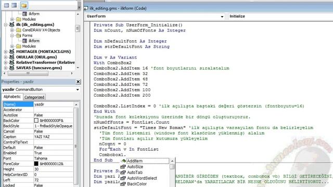Image resolution: width=333 pixels, height=187 pixels.
Task: Select SAVEAS (tuncsave.gms) in project tree
Action: point(39,68)
